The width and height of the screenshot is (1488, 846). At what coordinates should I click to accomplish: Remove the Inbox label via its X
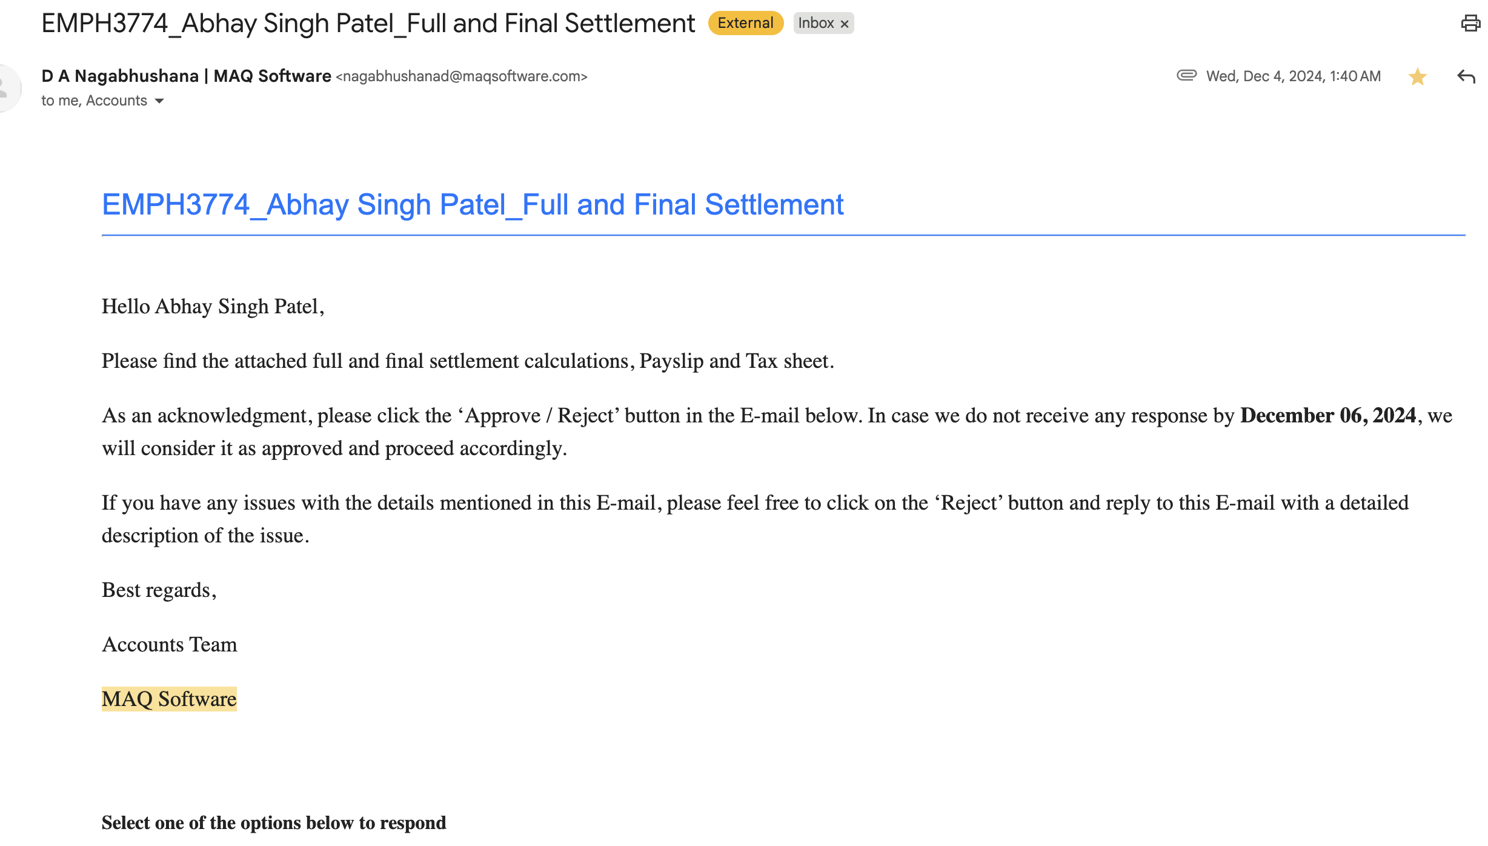(845, 24)
